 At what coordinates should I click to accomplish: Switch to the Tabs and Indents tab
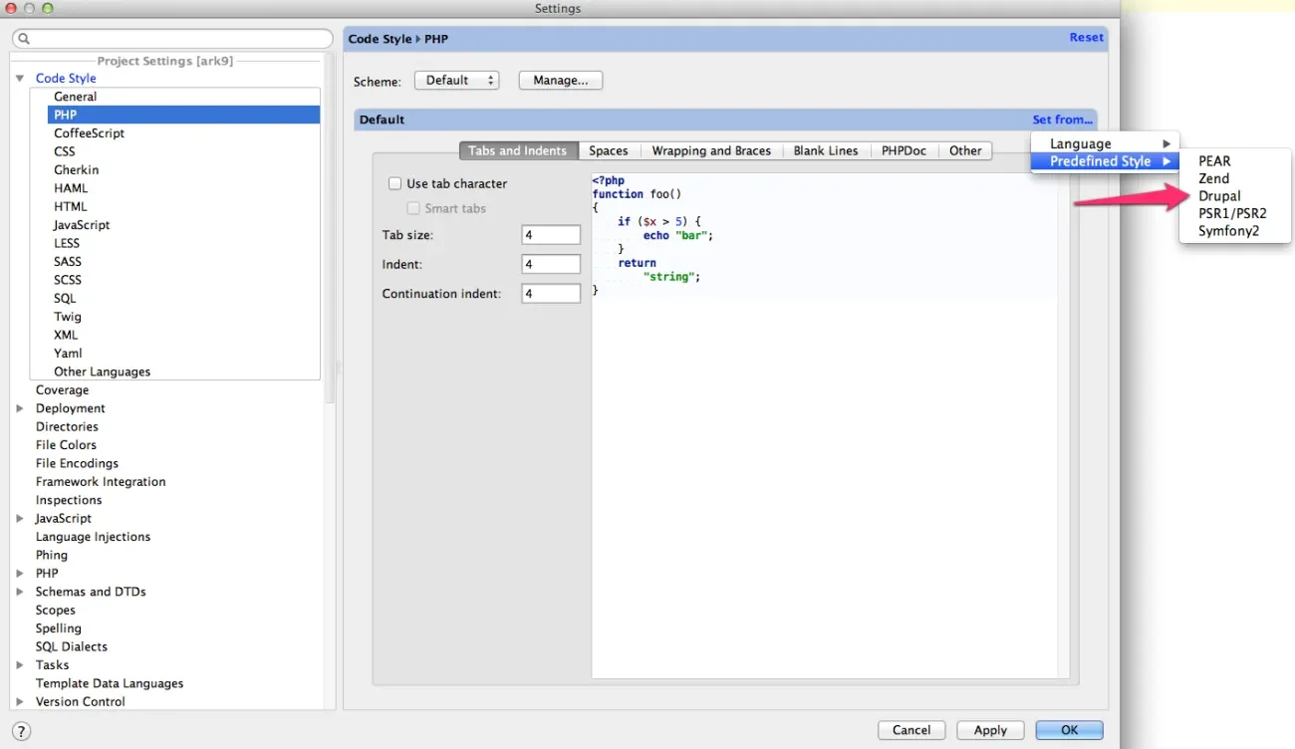(x=518, y=150)
